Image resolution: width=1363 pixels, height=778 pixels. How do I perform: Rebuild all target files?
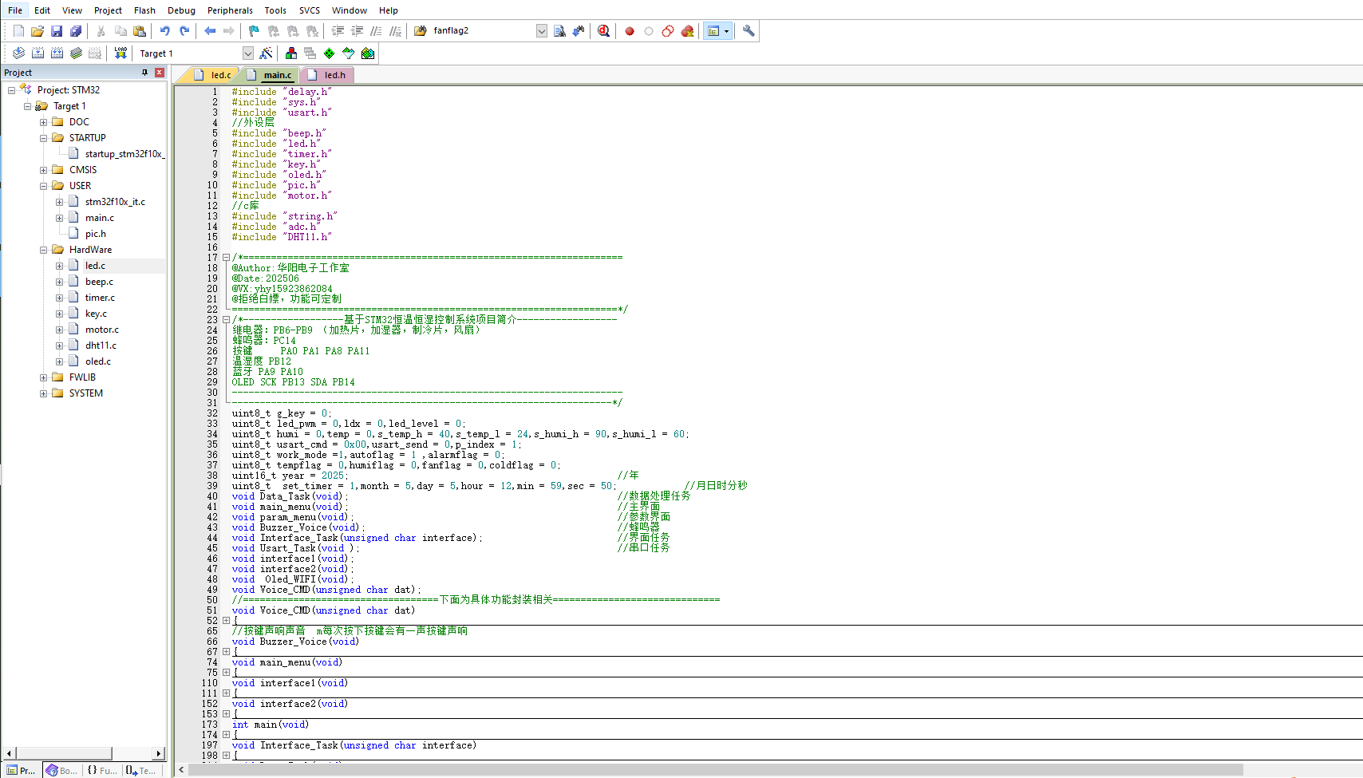click(57, 53)
